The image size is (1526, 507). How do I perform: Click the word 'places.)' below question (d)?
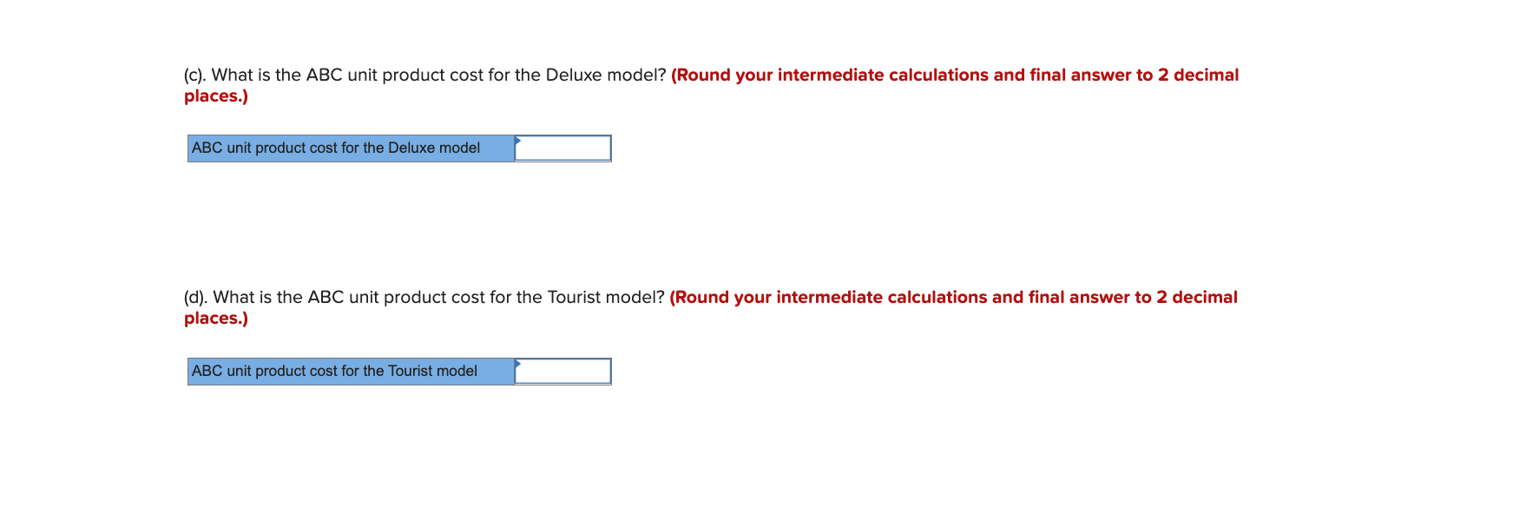214,318
